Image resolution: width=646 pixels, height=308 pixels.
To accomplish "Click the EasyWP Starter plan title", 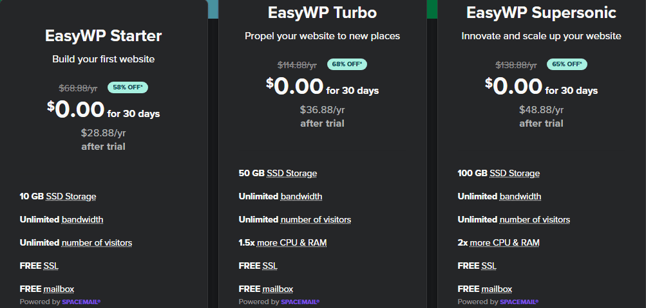I will tap(104, 36).
